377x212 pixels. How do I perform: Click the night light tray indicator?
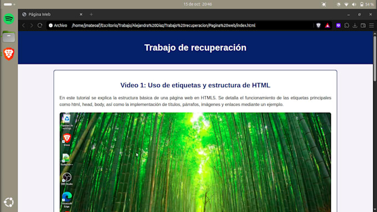click(339, 4)
